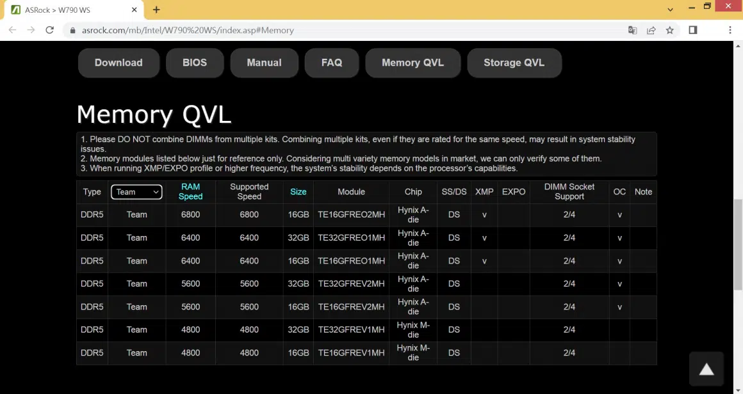Click the browser back arrow
This screenshot has height=394, width=743.
click(x=12, y=30)
